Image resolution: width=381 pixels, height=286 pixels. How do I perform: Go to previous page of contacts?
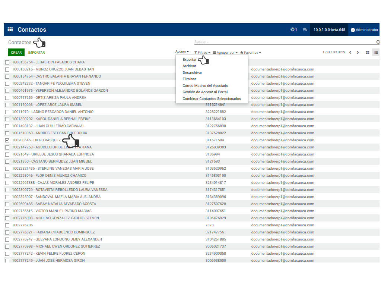point(350,53)
